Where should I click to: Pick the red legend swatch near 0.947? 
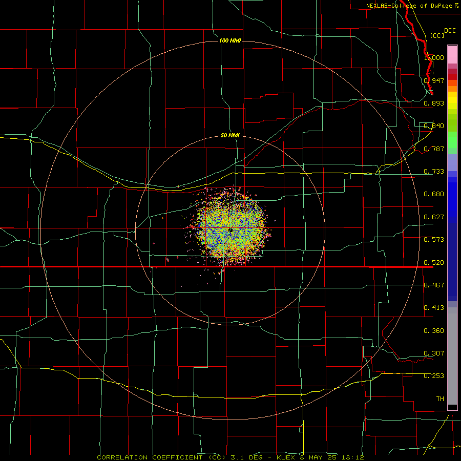(x=452, y=77)
